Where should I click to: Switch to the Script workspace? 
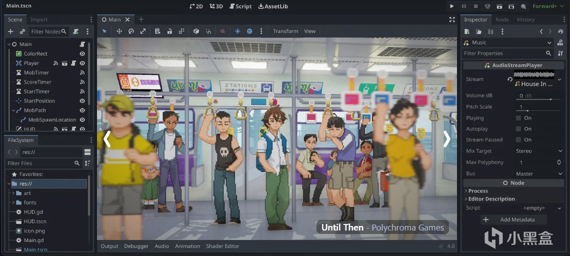pos(240,6)
